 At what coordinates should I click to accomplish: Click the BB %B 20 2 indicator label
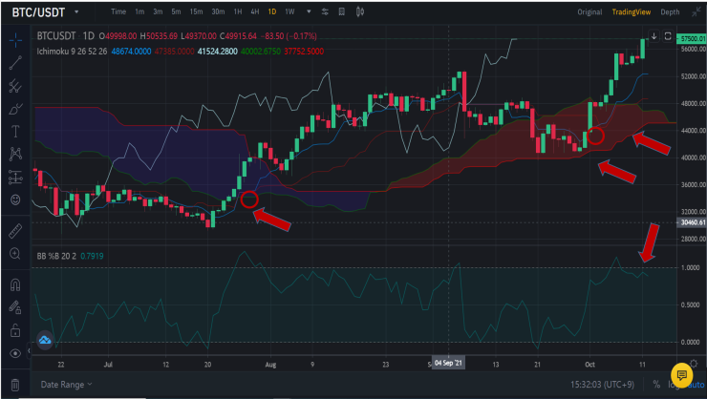click(x=56, y=256)
